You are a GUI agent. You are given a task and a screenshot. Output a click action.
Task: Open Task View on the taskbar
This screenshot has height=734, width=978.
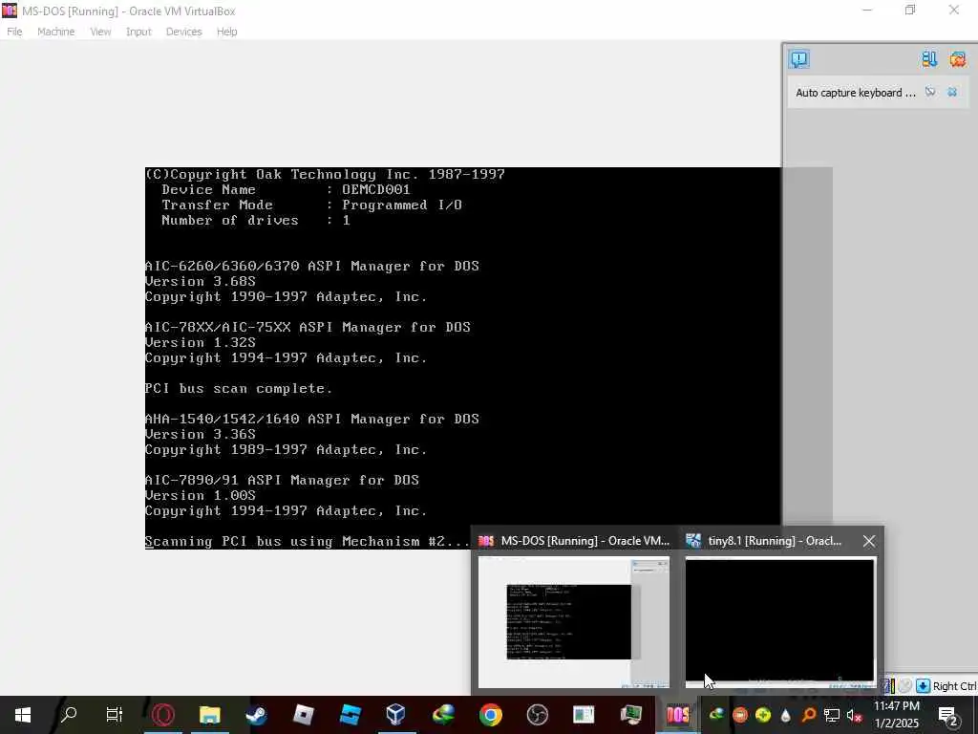tap(115, 715)
